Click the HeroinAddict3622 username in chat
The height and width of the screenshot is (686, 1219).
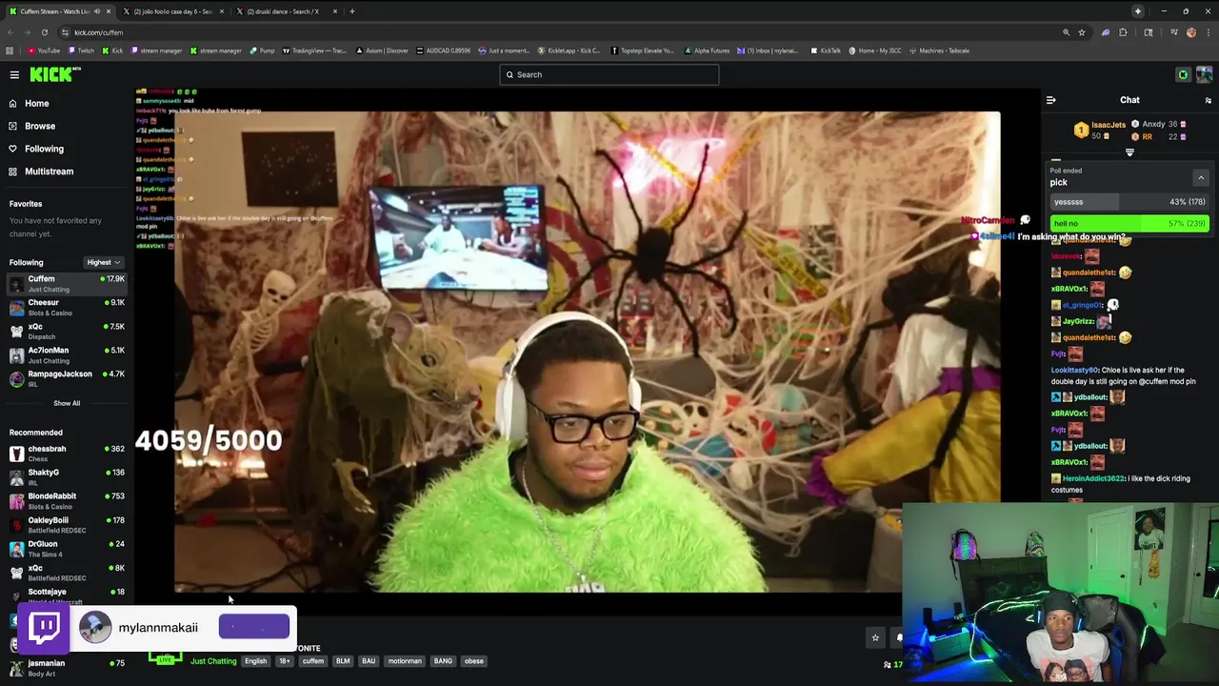click(1092, 478)
